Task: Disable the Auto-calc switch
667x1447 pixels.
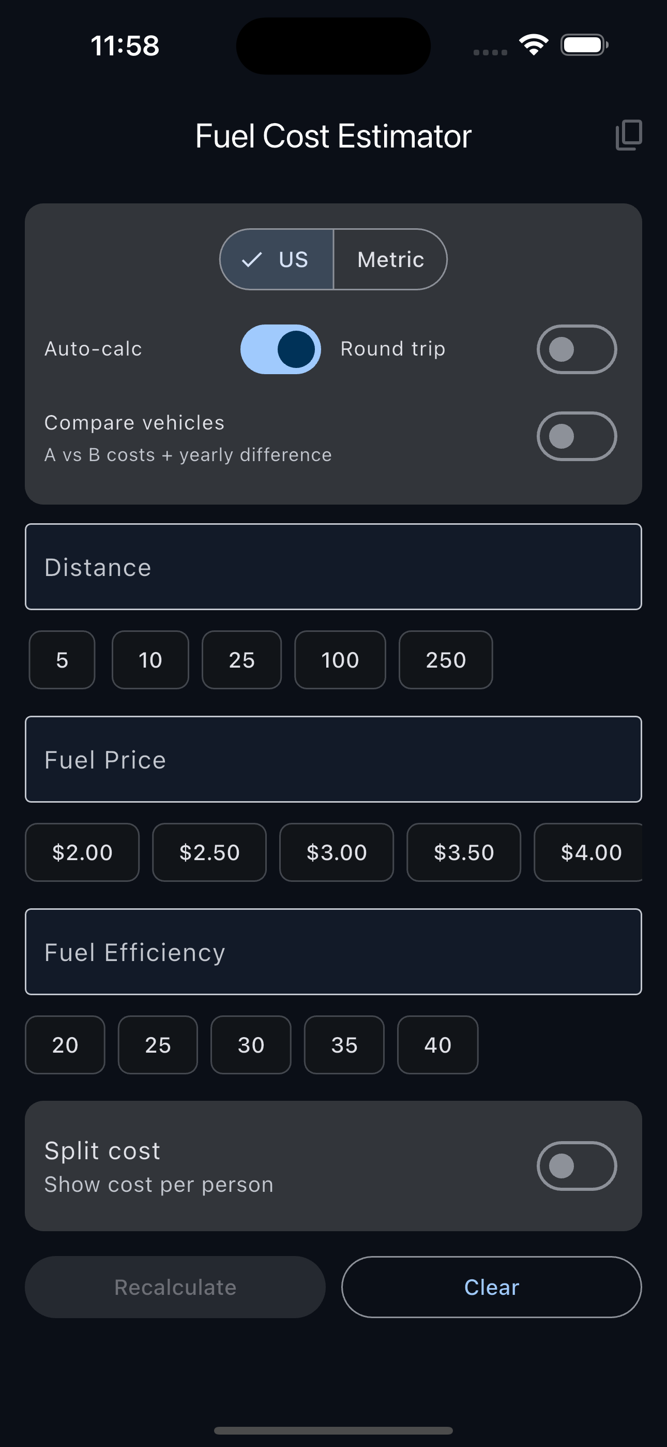Action: click(280, 349)
